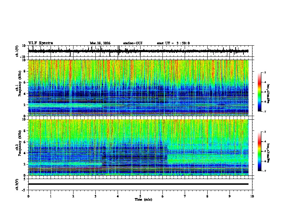Image resolution: width=284 pixels, height=220 pixels.
Task: Click the color scale bar beside ch.1 spectrogram
Action: [259, 92]
